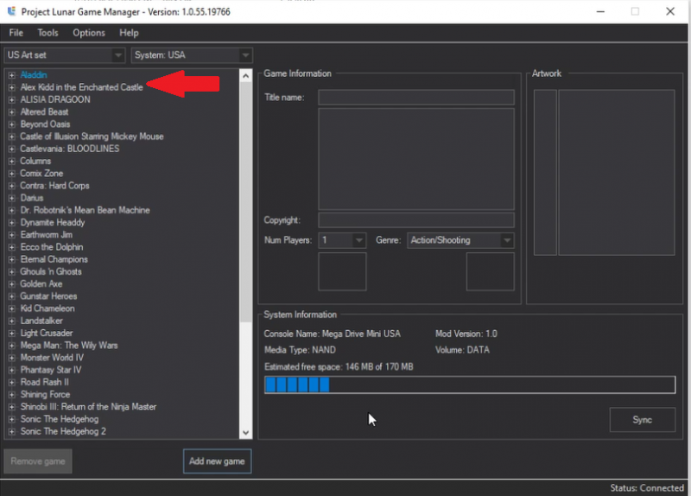Select Gunstar Heroes in the game list
The height and width of the screenshot is (496, 691).
coord(48,296)
